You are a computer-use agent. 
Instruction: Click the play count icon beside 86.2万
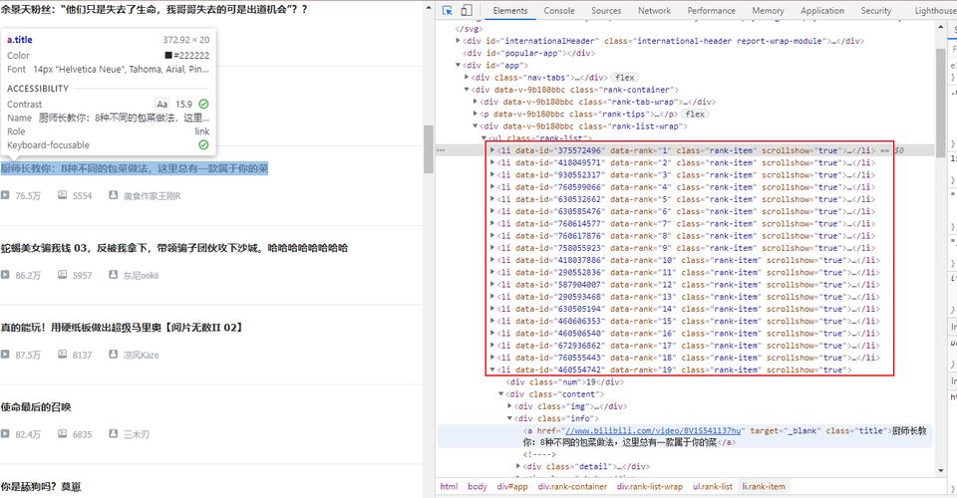(5, 275)
